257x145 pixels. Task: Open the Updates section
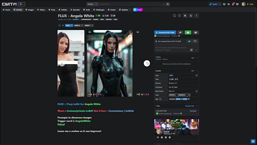pos(124,10)
